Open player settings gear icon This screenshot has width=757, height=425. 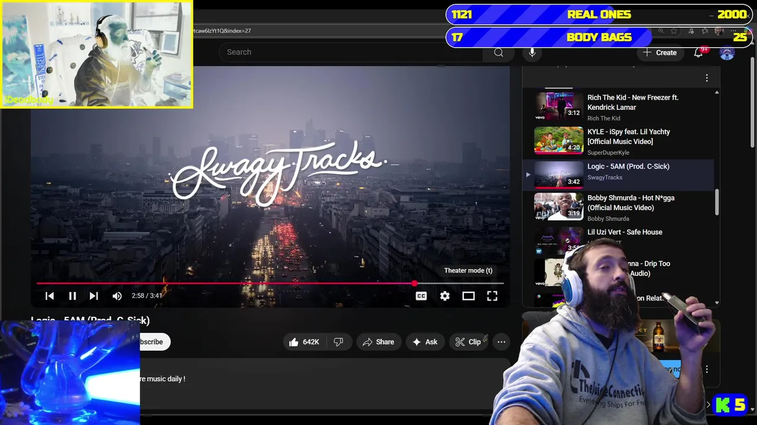445,296
